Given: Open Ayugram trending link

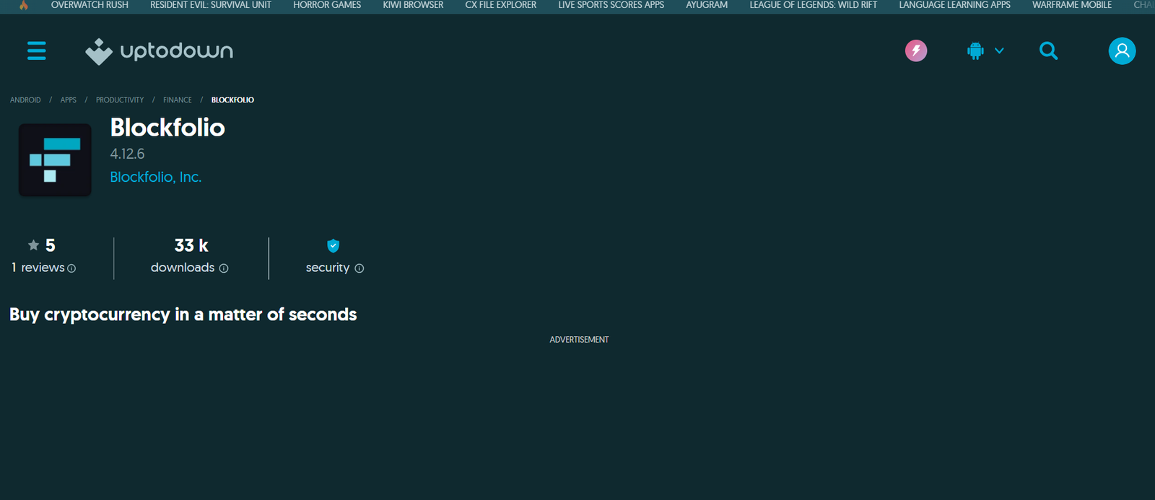Looking at the screenshot, I should tap(707, 4).
